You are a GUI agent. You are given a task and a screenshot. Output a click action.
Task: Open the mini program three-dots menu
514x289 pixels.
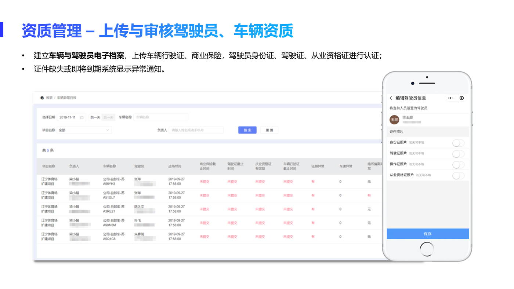click(450, 98)
